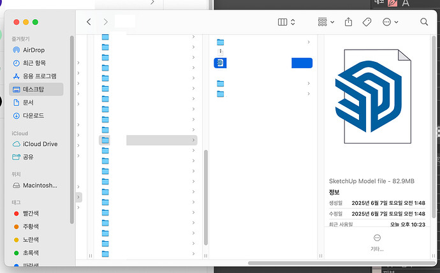
Task: Click the column view icon in toolbar
Action: coord(282,22)
